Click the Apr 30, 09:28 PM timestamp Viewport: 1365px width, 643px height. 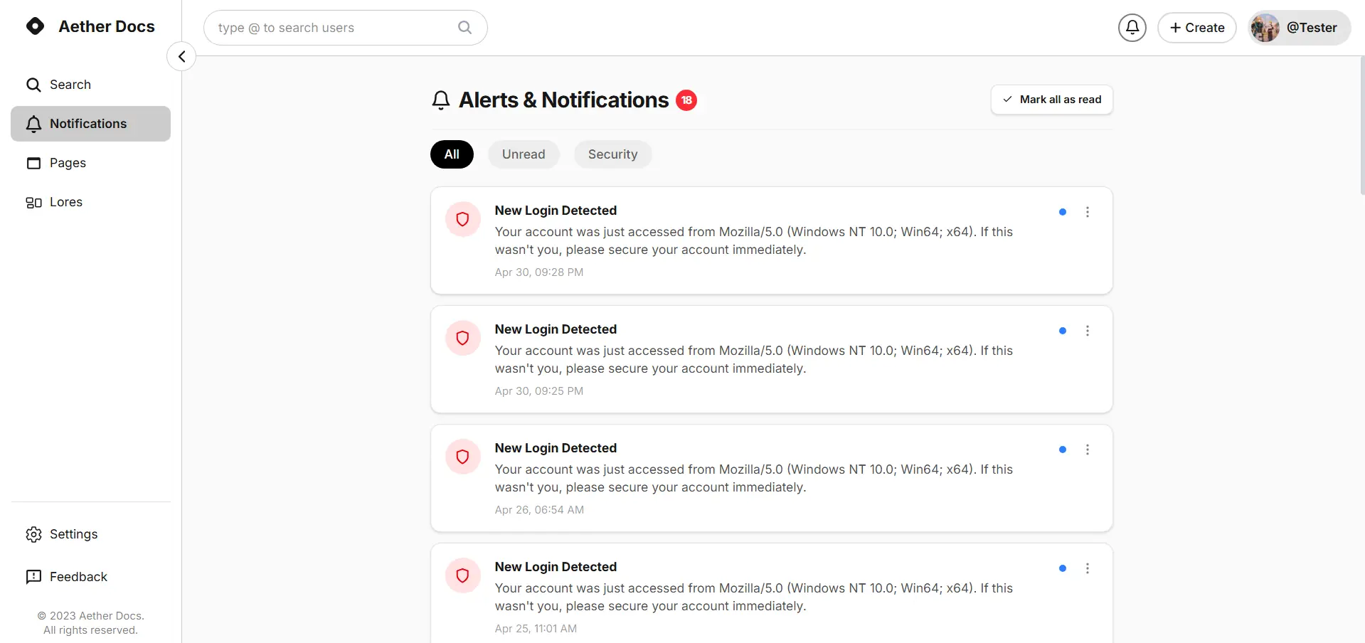point(539,272)
